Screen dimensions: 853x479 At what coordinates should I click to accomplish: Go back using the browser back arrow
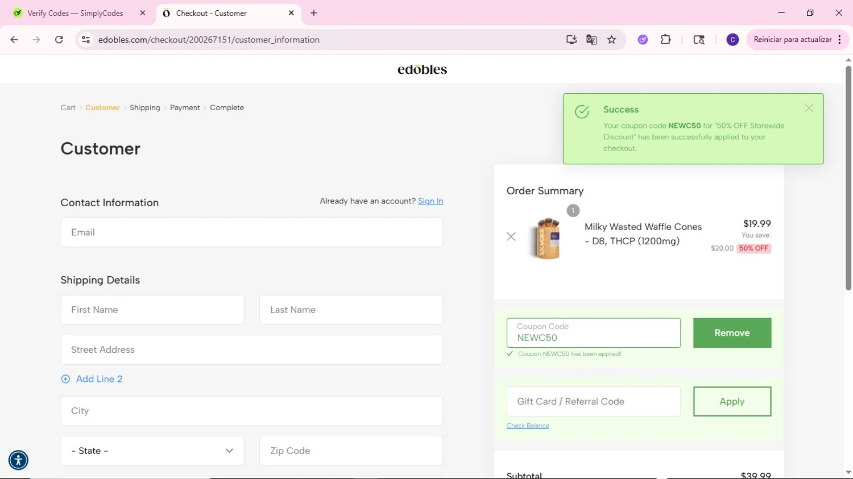(14, 40)
